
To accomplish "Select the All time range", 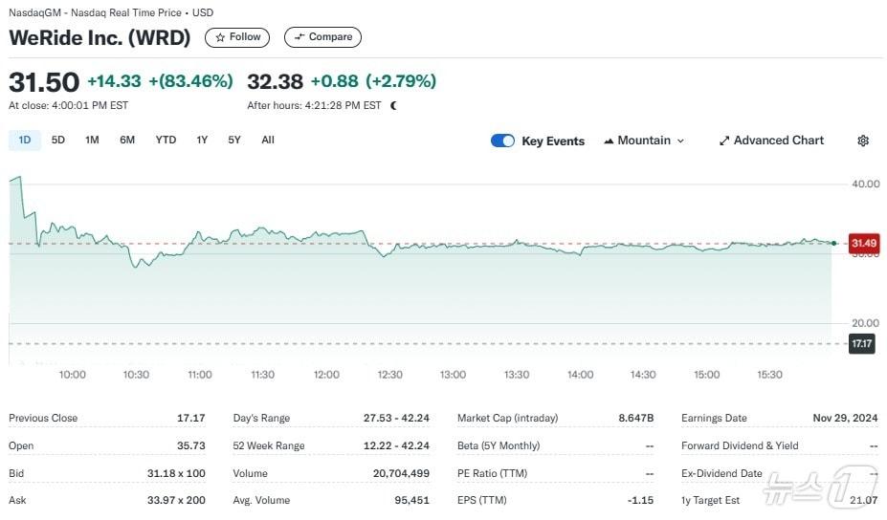I will 268,140.
